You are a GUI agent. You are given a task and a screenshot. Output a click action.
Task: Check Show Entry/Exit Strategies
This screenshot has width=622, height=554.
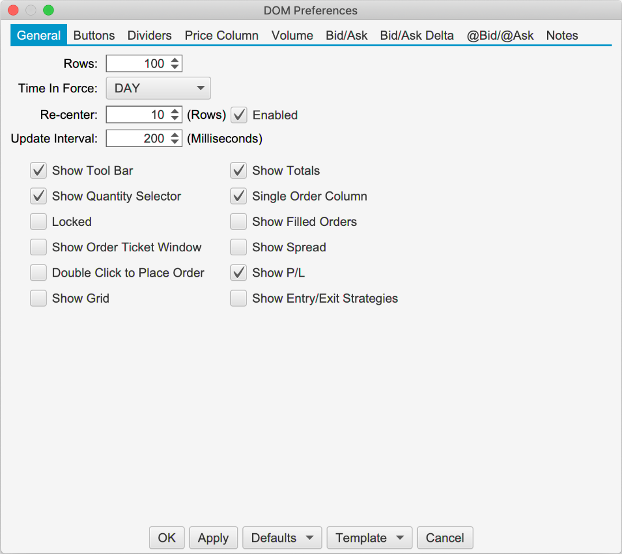[x=239, y=299]
